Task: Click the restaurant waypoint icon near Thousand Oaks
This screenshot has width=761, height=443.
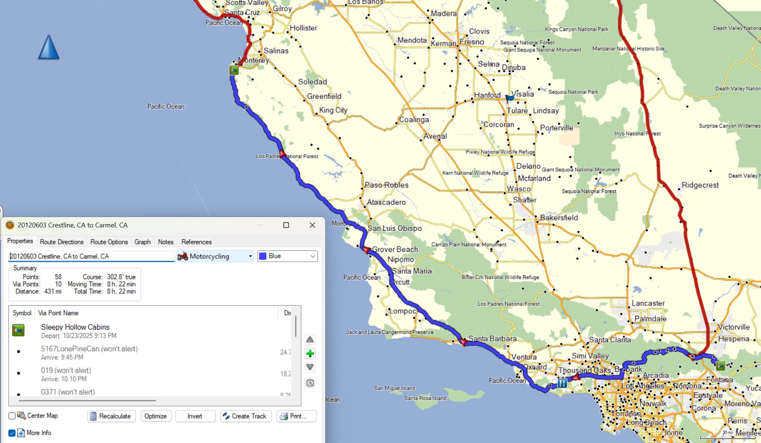Action: click(x=562, y=383)
